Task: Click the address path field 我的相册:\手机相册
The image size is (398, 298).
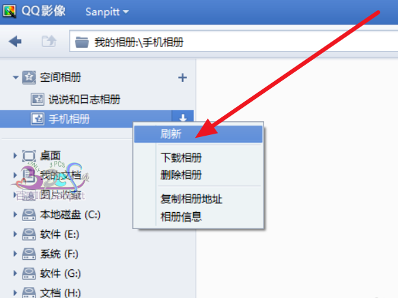Action: coord(233,41)
